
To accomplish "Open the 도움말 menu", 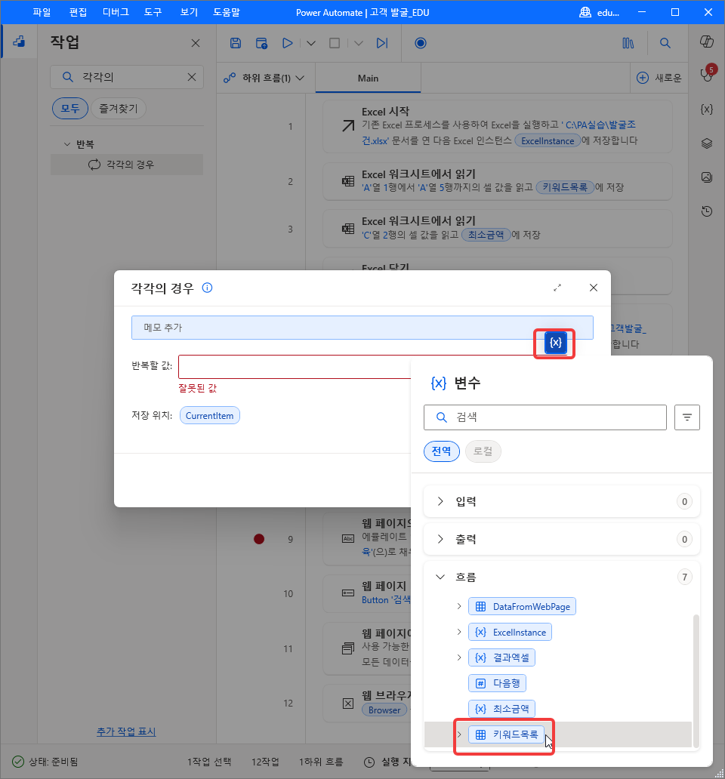I will tap(227, 12).
